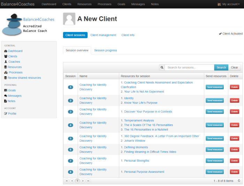Switch to Client info tab
The height and width of the screenshot is (186, 244).
pos(128,35)
